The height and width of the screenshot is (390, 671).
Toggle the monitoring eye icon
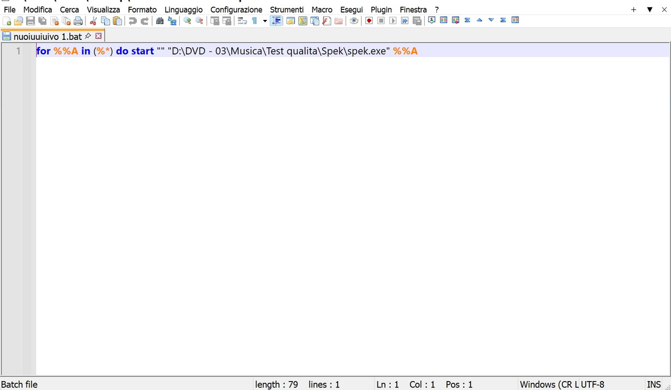[x=354, y=21]
